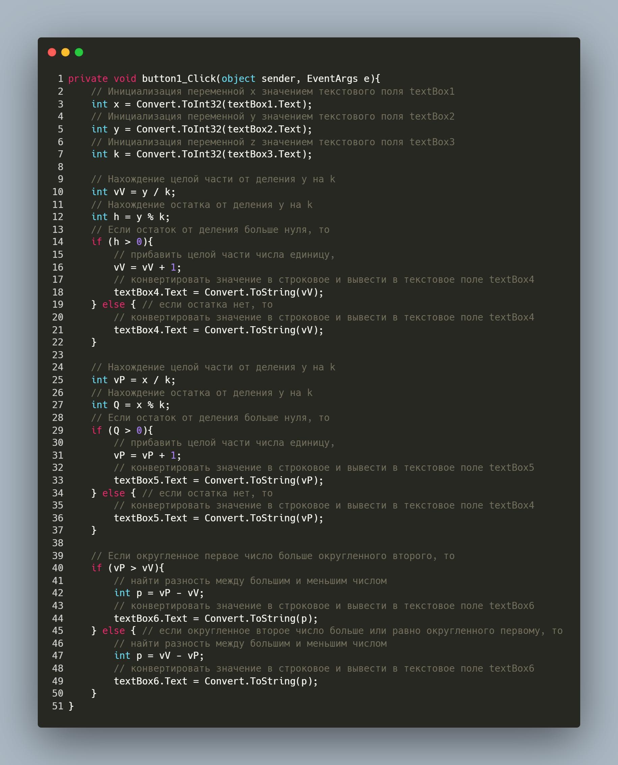Click the 'EventArgs' parameter type
The image size is (618, 765).
pyautogui.click(x=332, y=79)
